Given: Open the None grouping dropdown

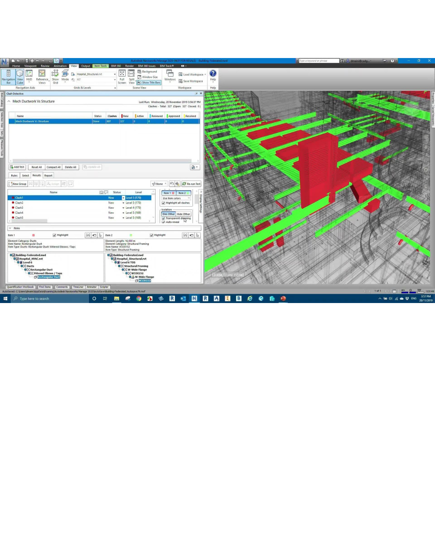Looking at the screenshot, I should (159, 184).
